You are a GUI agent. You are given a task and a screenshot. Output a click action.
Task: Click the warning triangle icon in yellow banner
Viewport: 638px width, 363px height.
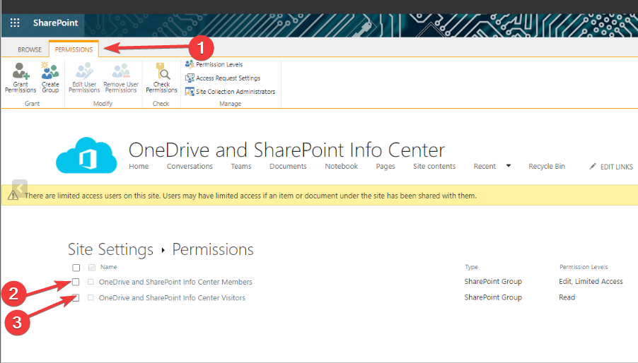point(13,196)
